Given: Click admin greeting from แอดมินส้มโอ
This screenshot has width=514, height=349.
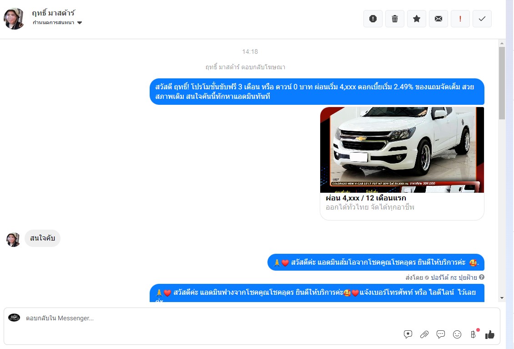Looking at the screenshot, I should [x=376, y=262].
